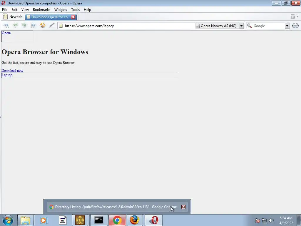Close the Chrome Directory Listing preview
The height and width of the screenshot is (226, 301).
coord(183,207)
